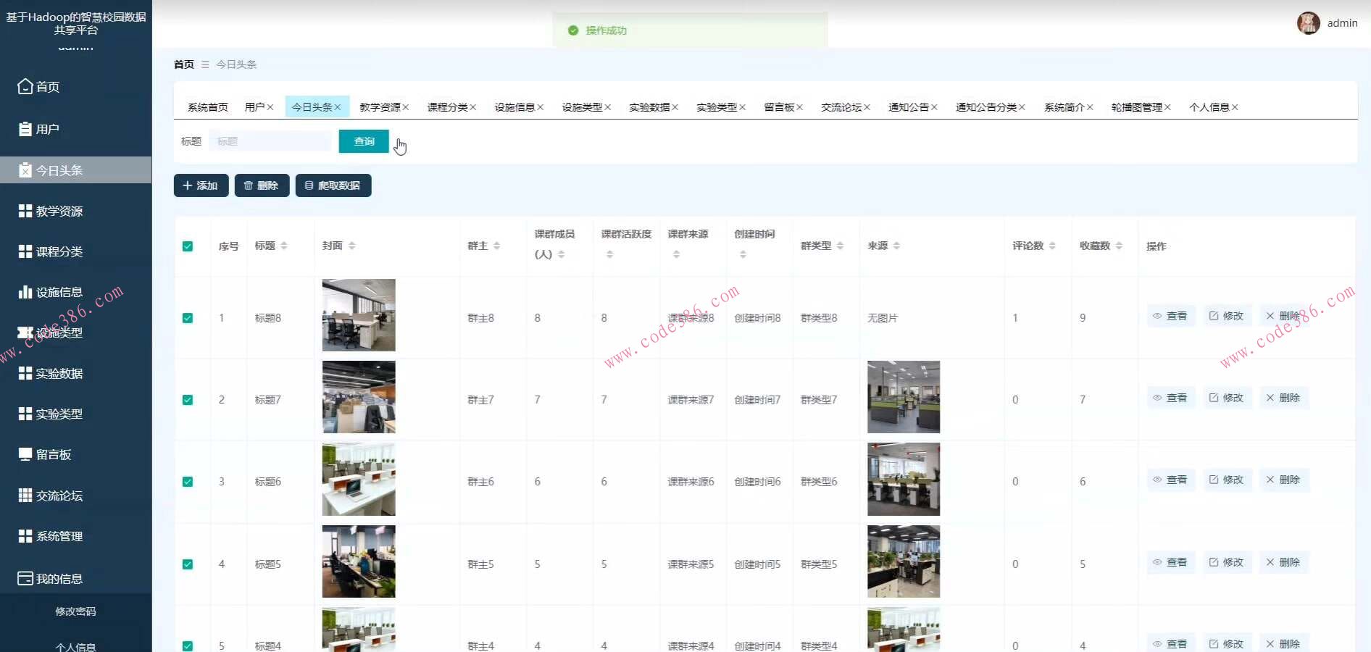Sort the table by the 标题 column
The image size is (1371, 652).
pos(286,246)
